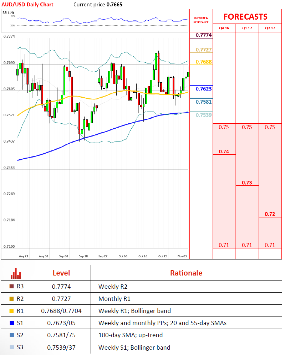Click the 0.7688 resistance level label

[x=204, y=62]
